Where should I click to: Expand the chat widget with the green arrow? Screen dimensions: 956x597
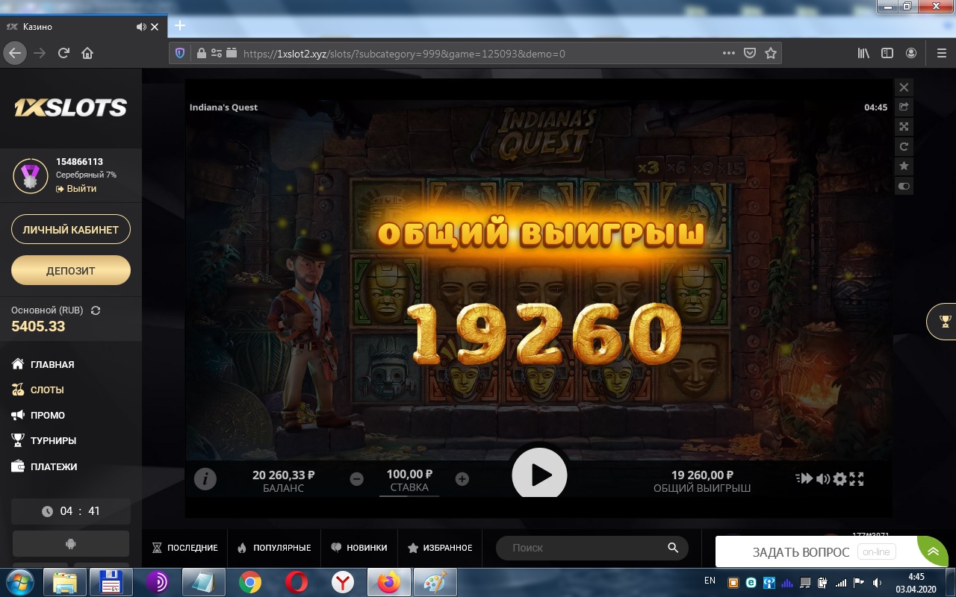tap(933, 552)
